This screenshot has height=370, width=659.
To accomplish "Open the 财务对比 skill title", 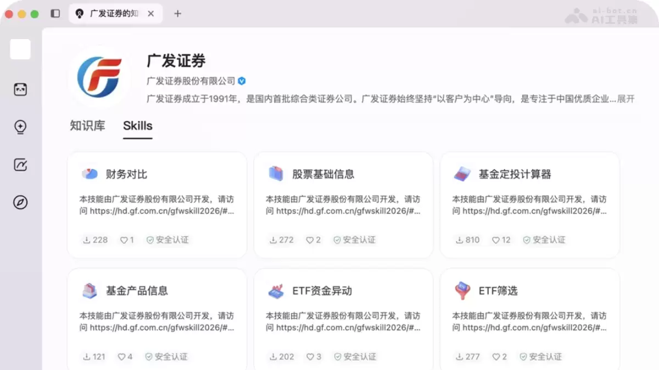I will tap(127, 174).
